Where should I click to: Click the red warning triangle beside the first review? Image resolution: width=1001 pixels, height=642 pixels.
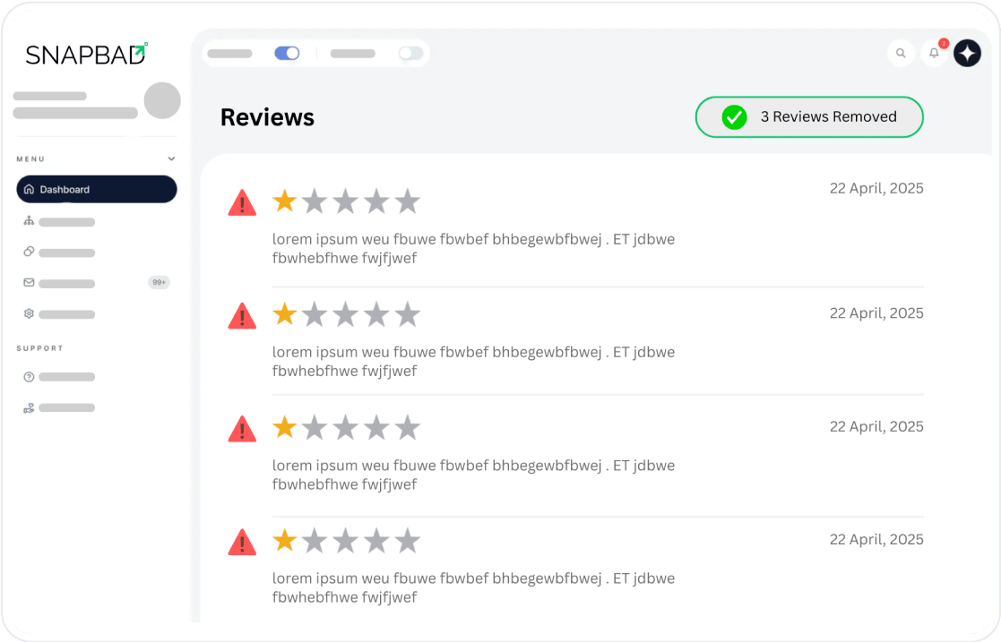pos(242,201)
